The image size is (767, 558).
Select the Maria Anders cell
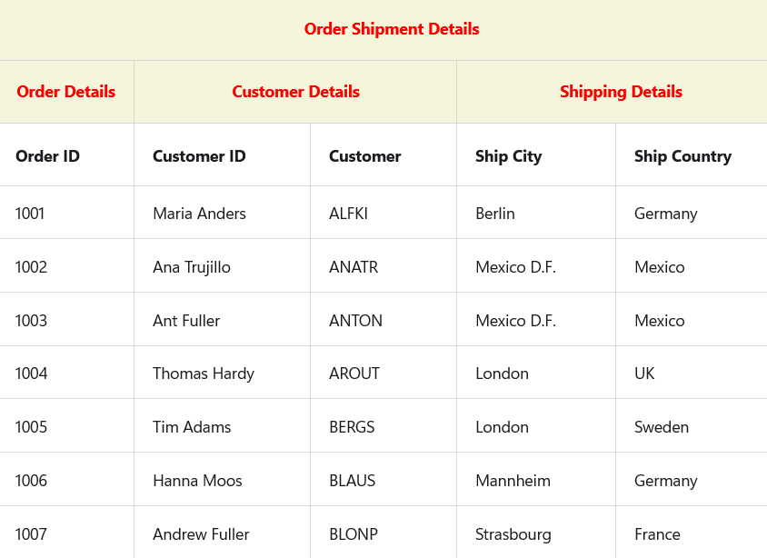pyautogui.click(x=199, y=214)
